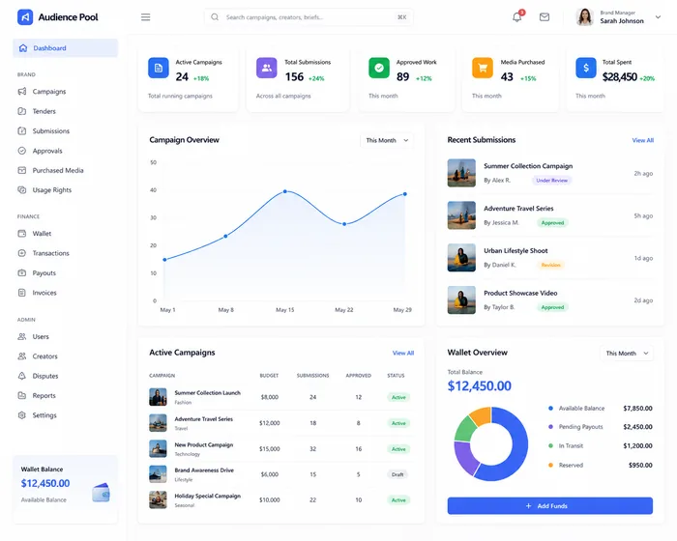The width and height of the screenshot is (677, 541).
Task: Click the Total Spent dollar icon
Action: [x=586, y=68]
